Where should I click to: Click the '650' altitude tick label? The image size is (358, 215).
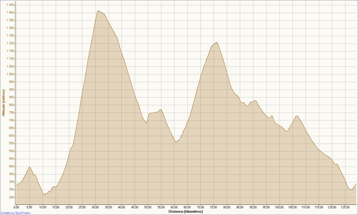12,128
